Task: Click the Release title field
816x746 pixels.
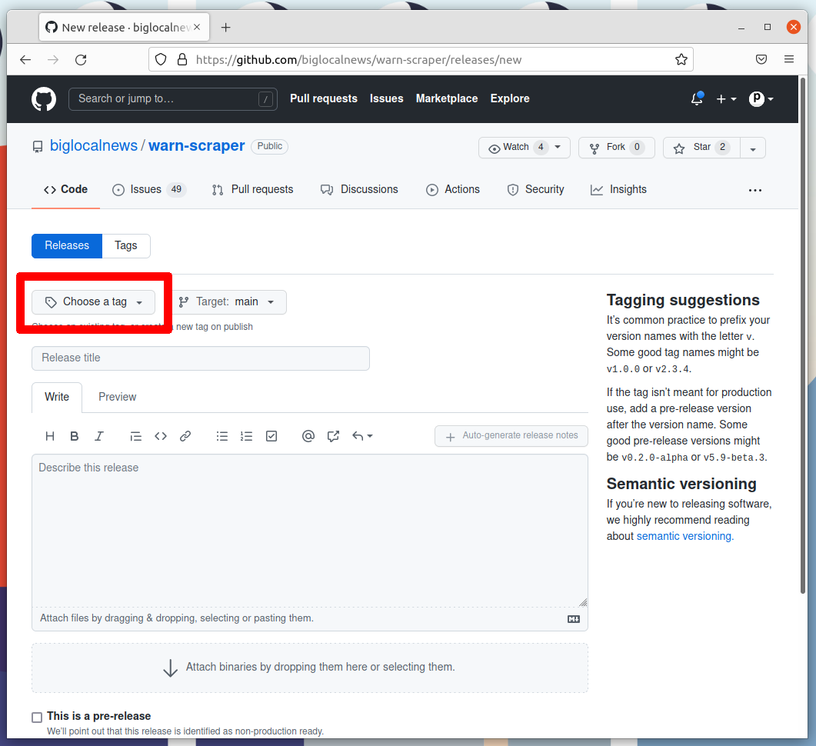Action: pos(201,358)
